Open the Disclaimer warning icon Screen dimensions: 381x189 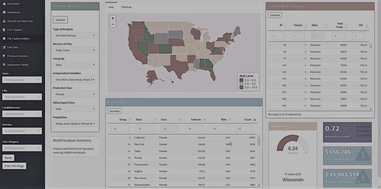pos(4,4)
